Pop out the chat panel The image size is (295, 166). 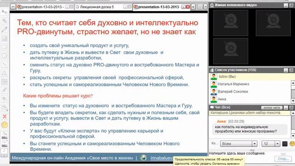pos(292,107)
